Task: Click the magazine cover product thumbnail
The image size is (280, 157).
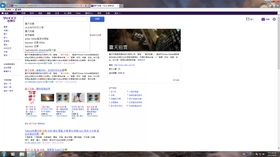Action: tap(32, 98)
